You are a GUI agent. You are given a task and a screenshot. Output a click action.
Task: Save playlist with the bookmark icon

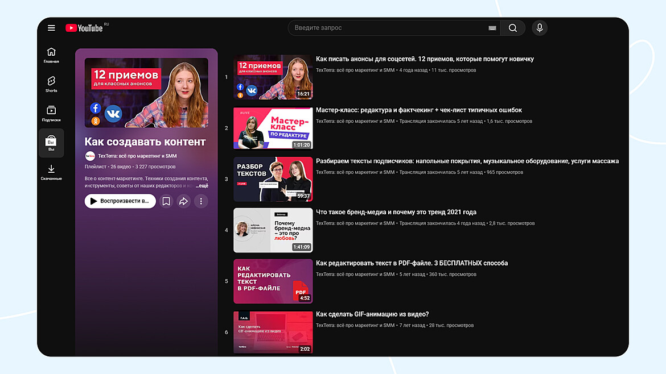coord(166,201)
